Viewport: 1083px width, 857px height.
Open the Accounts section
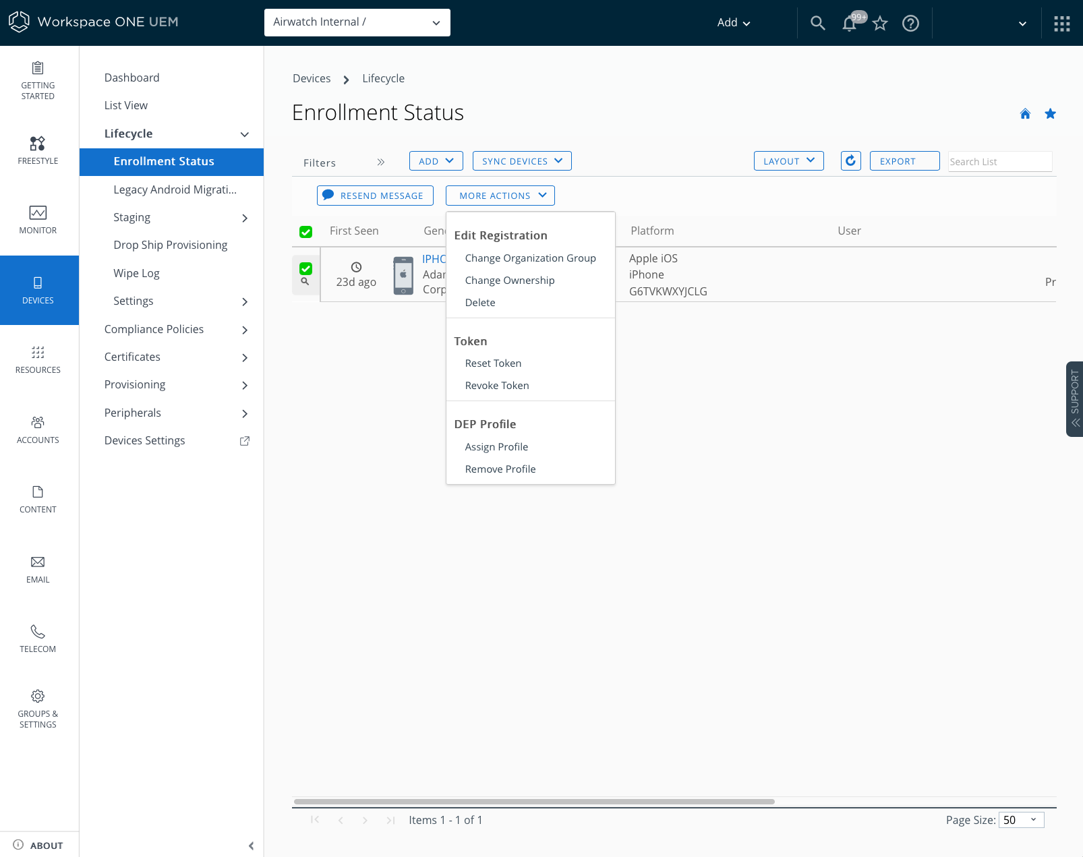coord(38,430)
